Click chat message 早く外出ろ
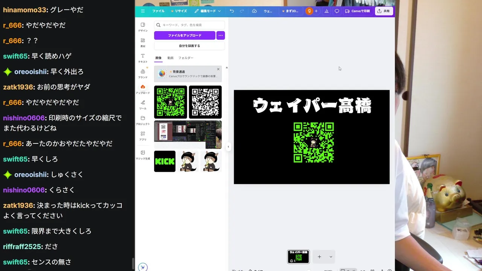 [x=67, y=72]
